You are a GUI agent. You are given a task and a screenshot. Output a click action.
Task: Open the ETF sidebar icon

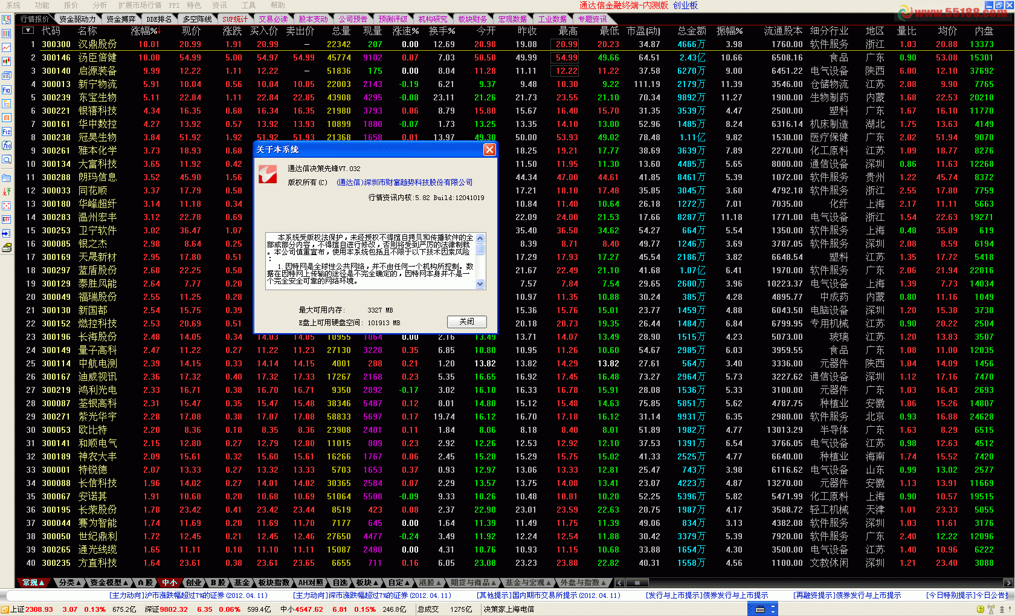coord(7,219)
